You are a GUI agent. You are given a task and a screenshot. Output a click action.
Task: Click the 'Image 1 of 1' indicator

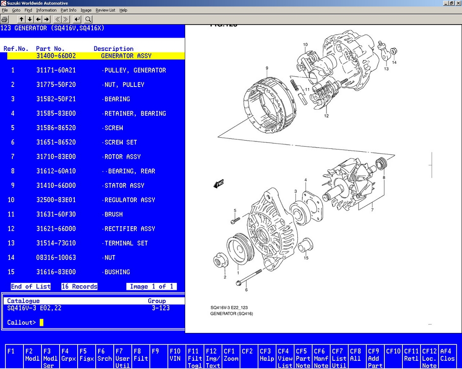click(x=152, y=286)
